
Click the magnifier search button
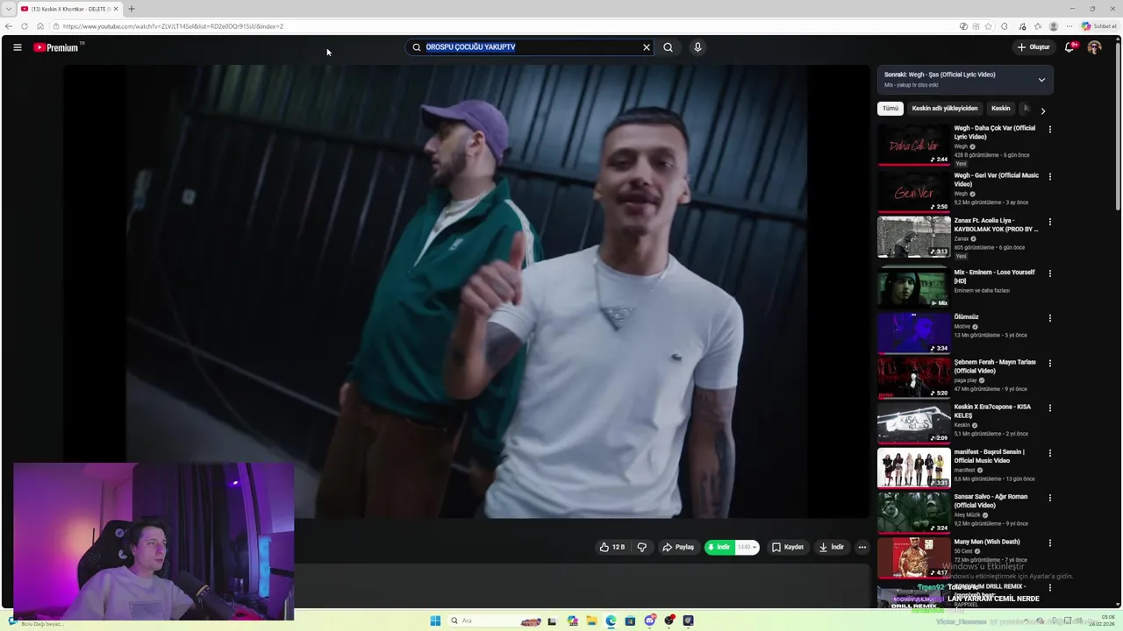tap(668, 47)
